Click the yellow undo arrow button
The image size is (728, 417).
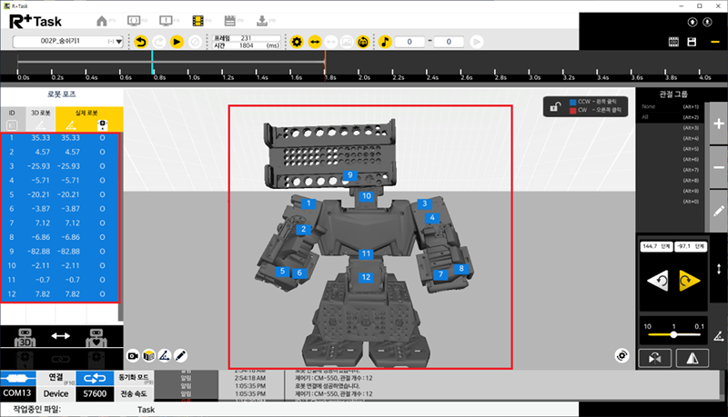(x=140, y=42)
